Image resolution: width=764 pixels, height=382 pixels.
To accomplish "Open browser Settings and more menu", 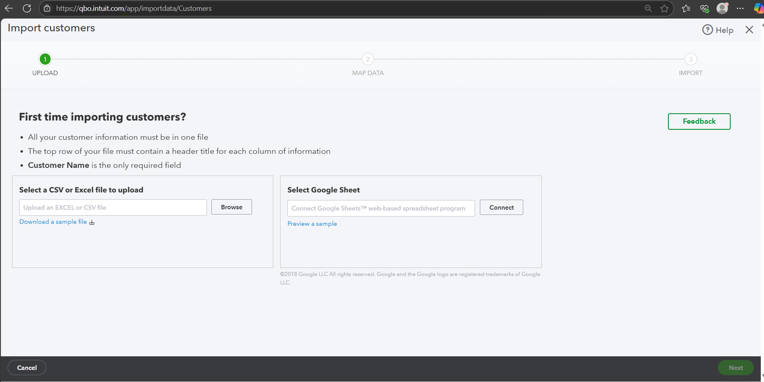I will (x=740, y=8).
